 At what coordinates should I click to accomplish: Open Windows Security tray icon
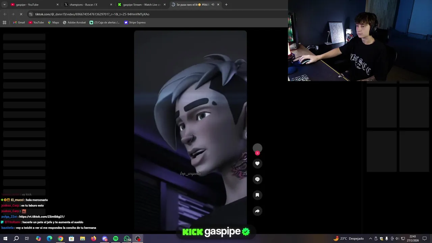click(x=381, y=239)
